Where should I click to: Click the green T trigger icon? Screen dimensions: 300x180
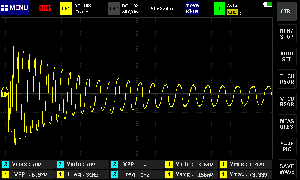(x=219, y=8)
